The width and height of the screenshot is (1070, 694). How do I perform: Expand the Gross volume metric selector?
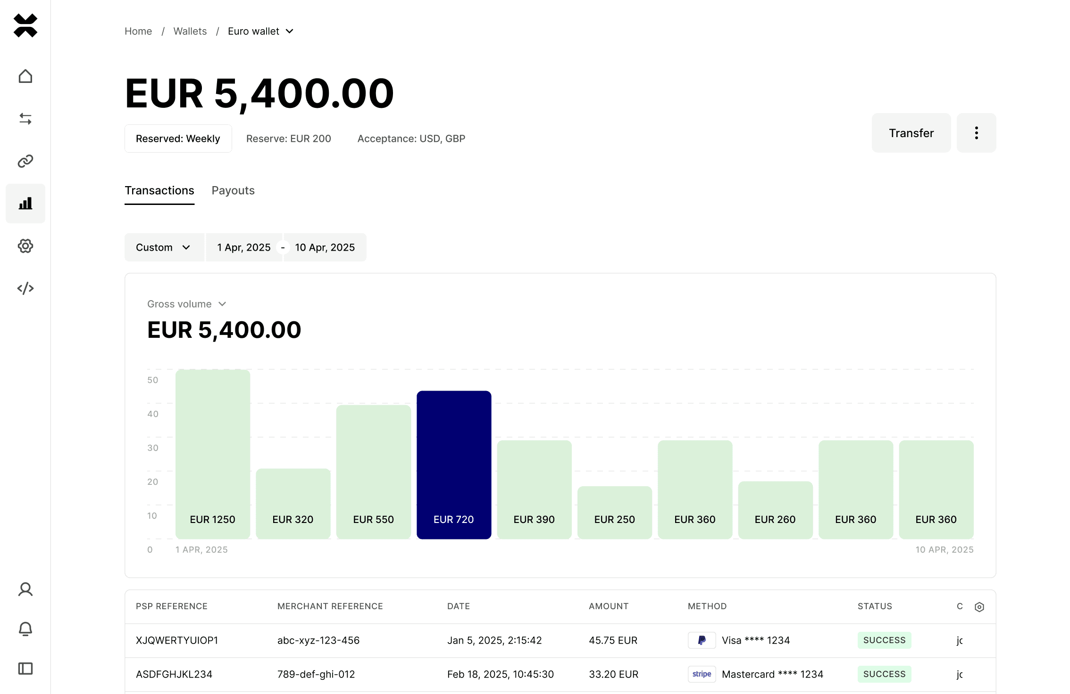[x=187, y=304]
